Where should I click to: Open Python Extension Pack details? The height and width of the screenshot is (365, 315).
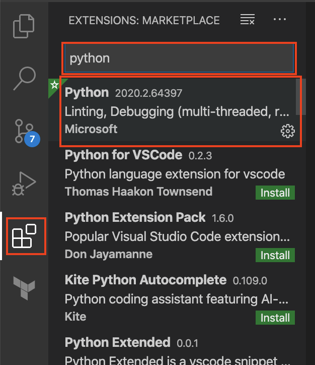[x=177, y=235]
